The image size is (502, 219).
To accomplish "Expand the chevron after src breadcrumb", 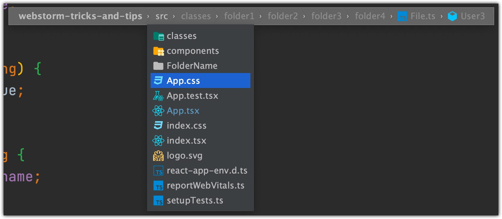I will click(174, 16).
